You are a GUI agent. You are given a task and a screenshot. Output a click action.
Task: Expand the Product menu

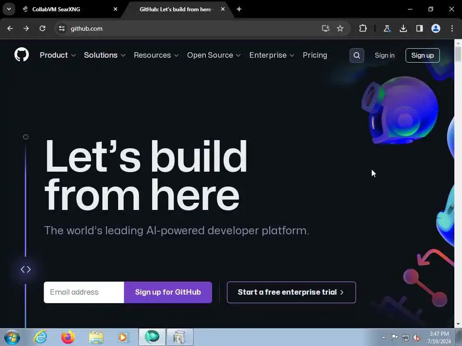tap(58, 55)
